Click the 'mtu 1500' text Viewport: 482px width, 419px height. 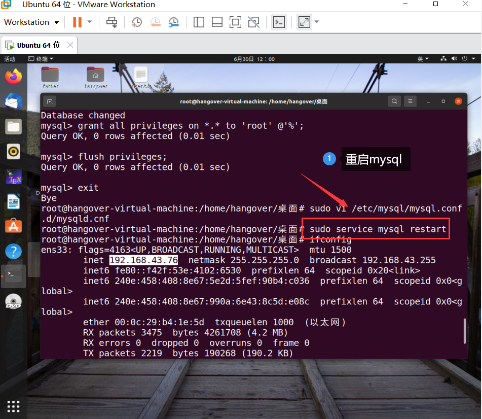tap(330, 250)
